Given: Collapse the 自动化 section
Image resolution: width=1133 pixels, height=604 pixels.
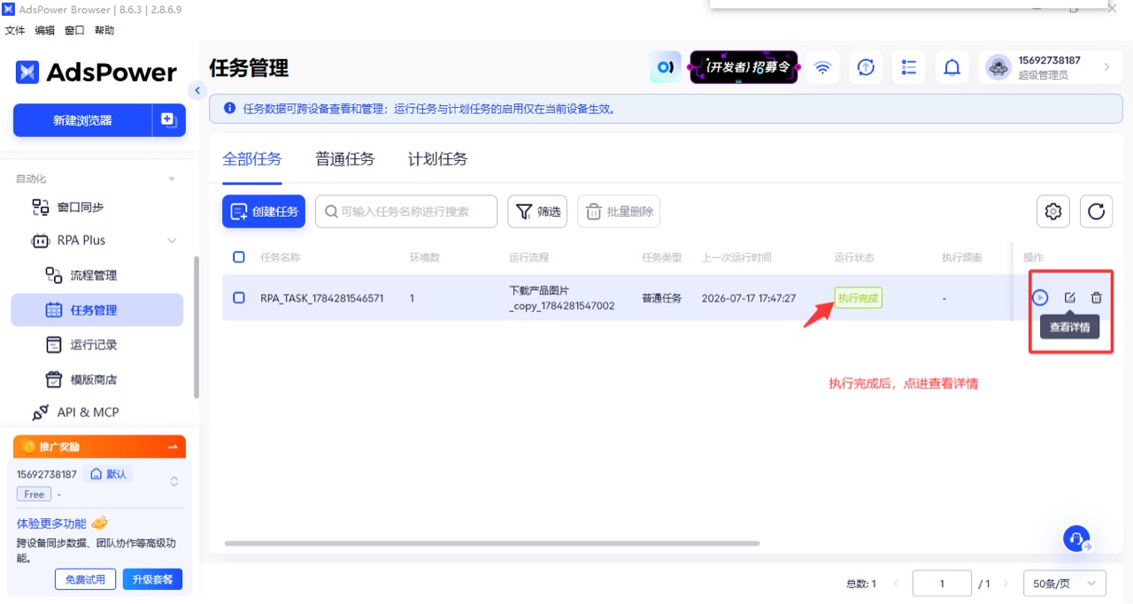Looking at the screenshot, I should tap(172, 179).
